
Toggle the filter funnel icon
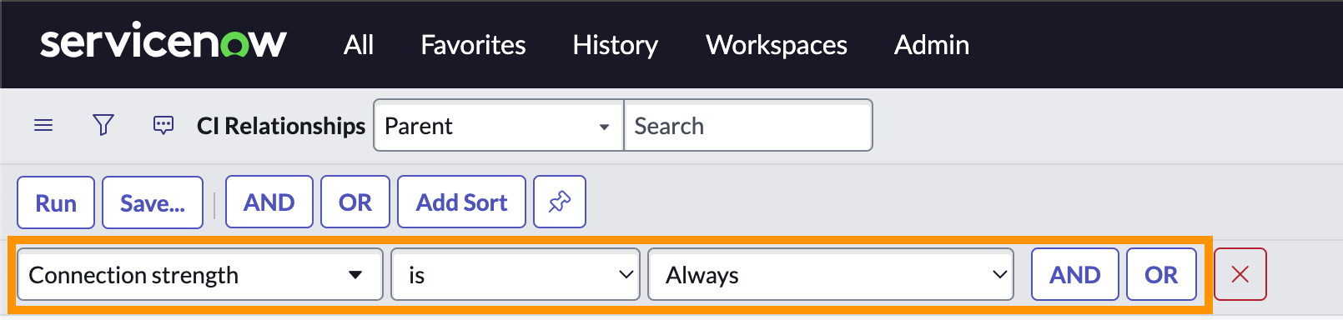(x=103, y=125)
